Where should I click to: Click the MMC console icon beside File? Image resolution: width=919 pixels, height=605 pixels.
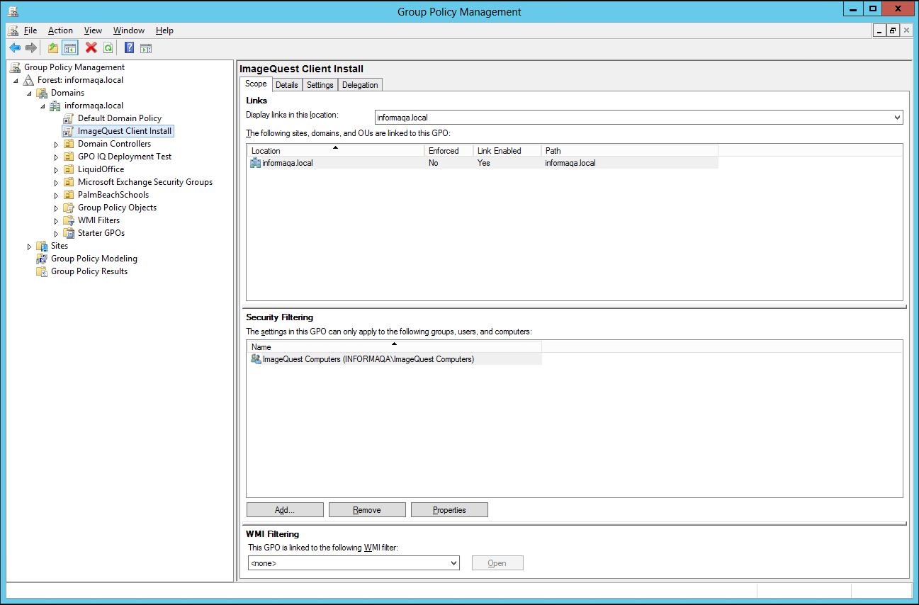point(13,30)
